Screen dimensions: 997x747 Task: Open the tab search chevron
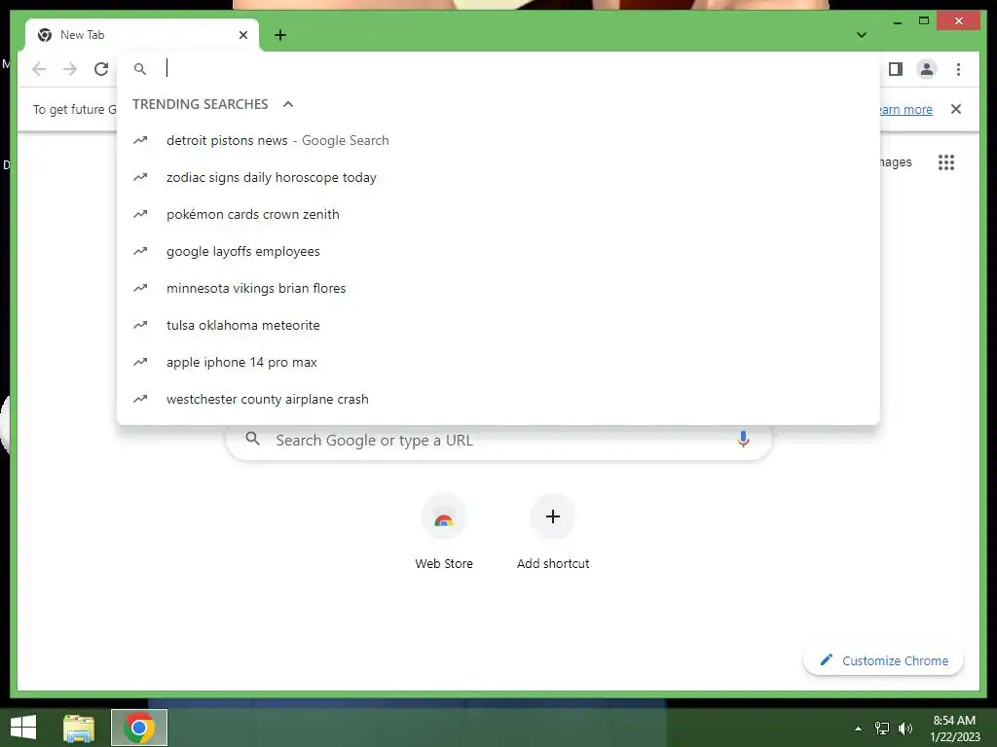tap(862, 35)
